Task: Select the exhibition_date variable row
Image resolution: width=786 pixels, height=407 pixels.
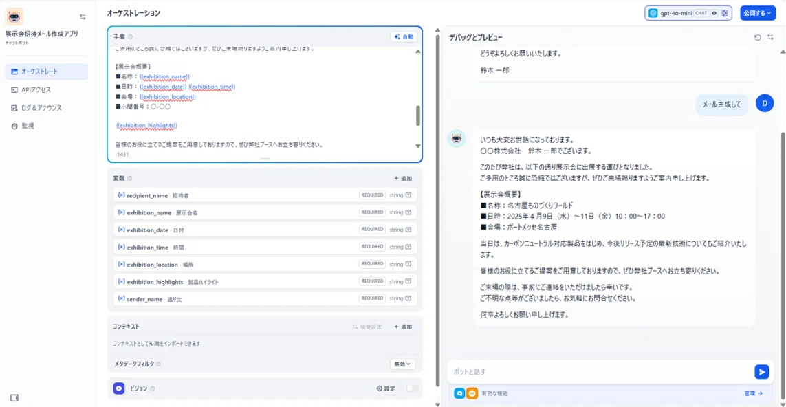Action: (265, 230)
